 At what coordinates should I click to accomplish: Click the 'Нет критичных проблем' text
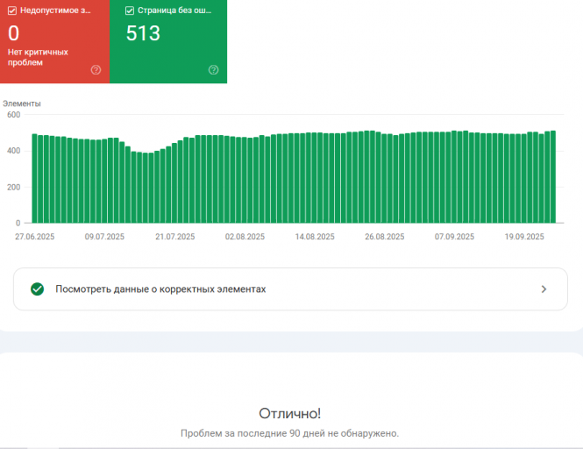pos(38,57)
